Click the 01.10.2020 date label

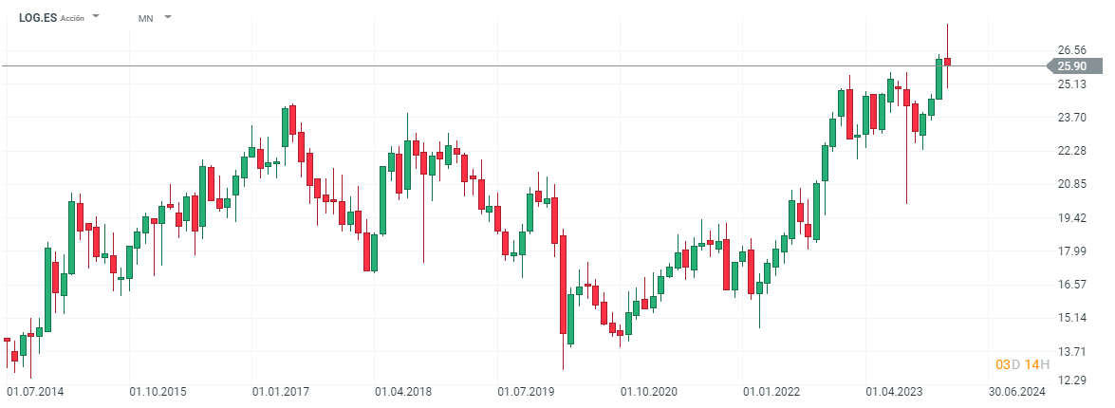pos(649,390)
